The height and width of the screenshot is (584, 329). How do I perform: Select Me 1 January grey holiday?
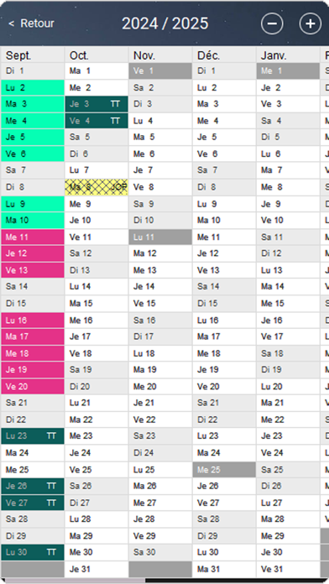pyautogui.click(x=288, y=70)
